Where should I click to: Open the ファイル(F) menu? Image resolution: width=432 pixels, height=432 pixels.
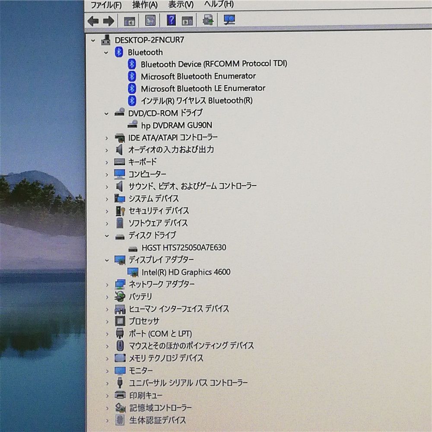(x=106, y=5)
